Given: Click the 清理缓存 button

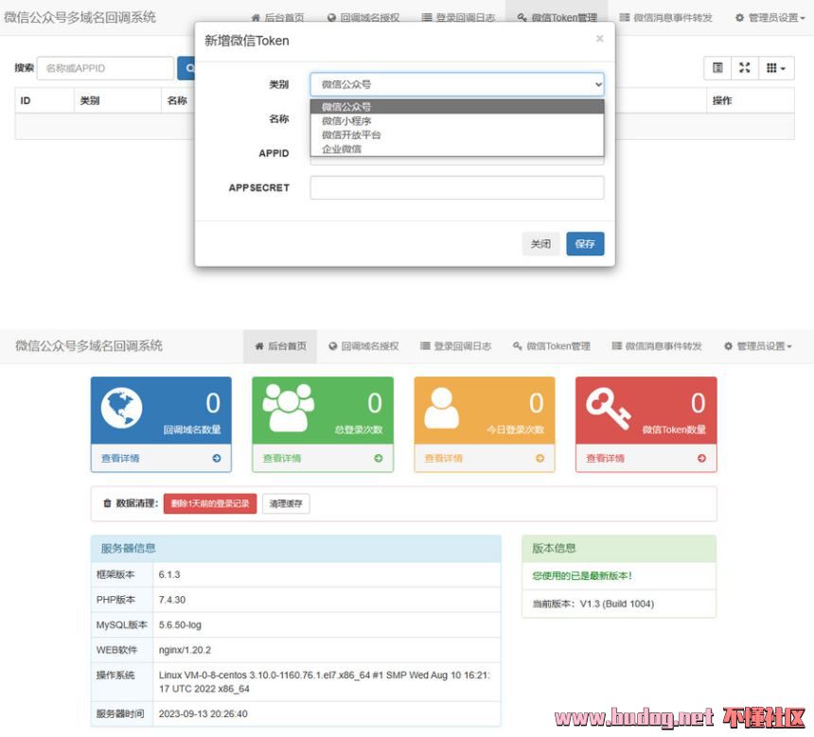Looking at the screenshot, I should (x=286, y=503).
